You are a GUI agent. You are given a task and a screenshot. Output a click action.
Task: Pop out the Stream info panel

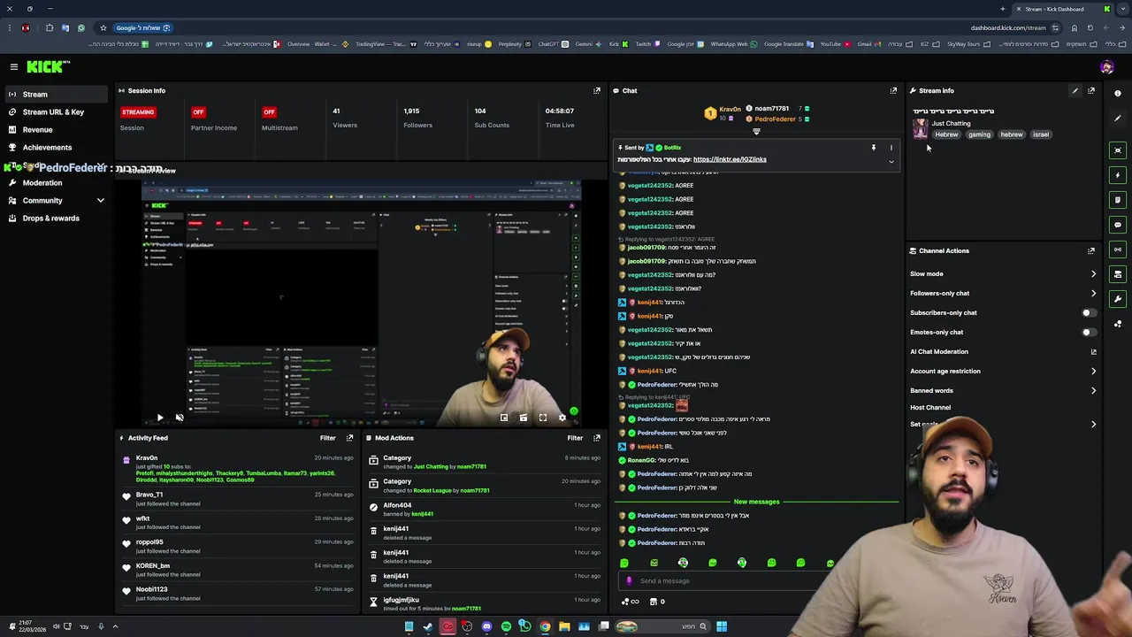tap(1091, 90)
